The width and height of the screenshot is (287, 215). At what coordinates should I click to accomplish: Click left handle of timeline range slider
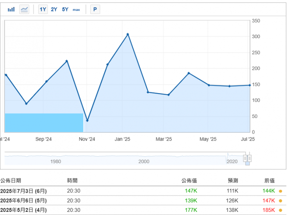[245, 158]
